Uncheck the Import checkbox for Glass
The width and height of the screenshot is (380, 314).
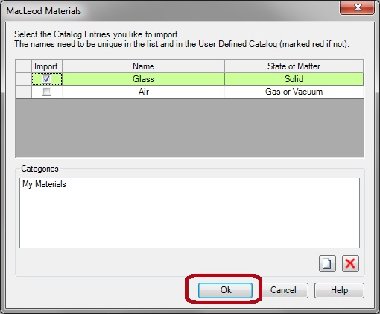tap(46, 79)
